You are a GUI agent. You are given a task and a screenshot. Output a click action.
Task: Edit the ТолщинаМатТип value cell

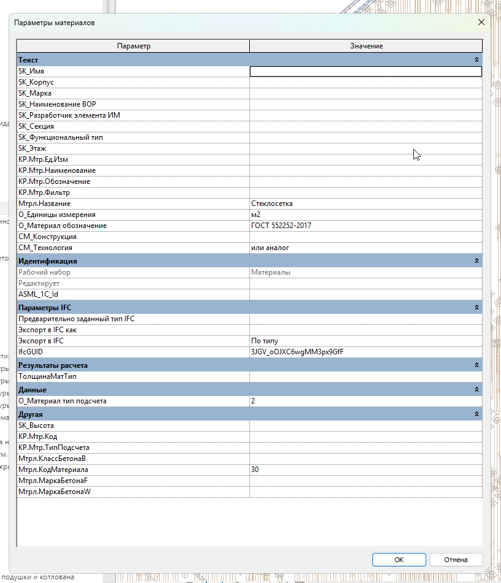(x=366, y=376)
